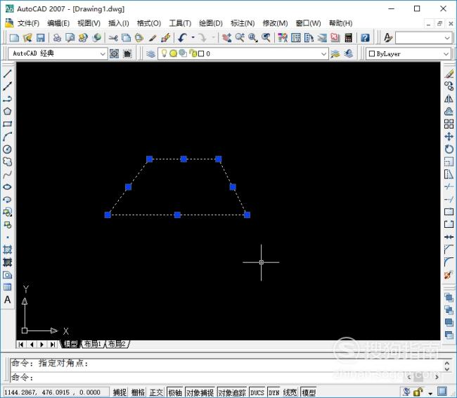The width and height of the screenshot is (457, 398).
Task: Click the Rotate tool
Action: tap(449, 149)
